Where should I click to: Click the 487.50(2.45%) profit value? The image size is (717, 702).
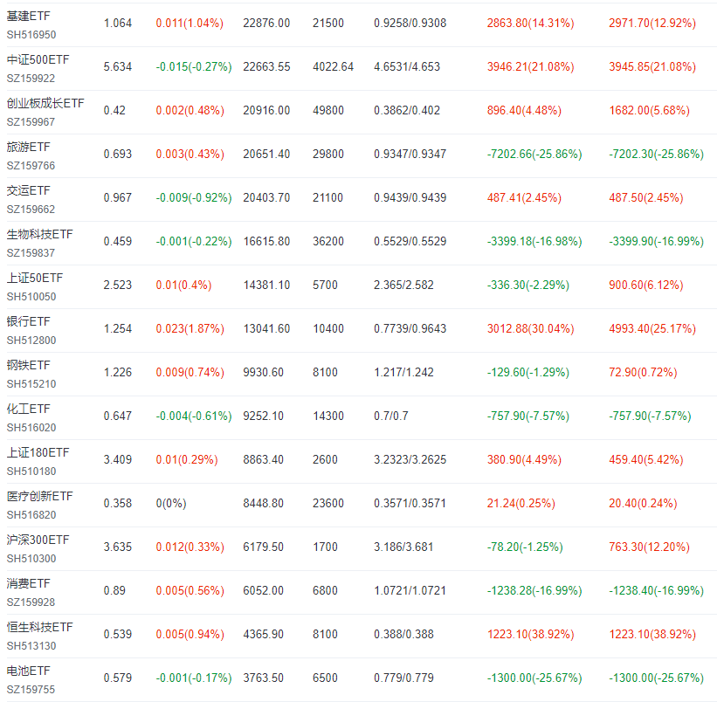(646, 197)
